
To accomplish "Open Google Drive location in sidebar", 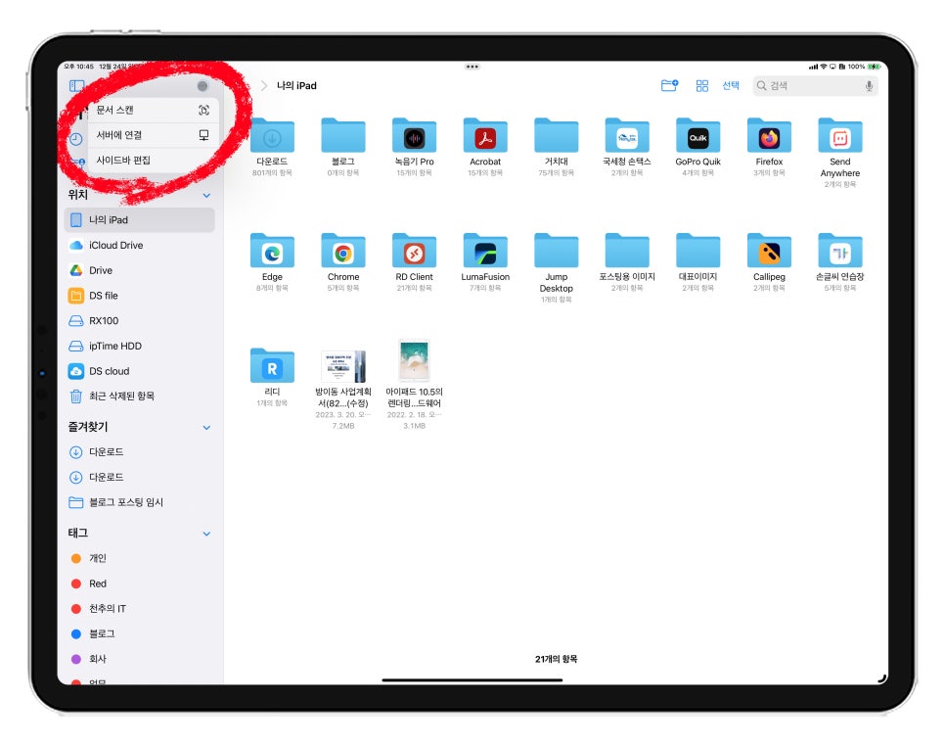I will [x=139, y=271].
